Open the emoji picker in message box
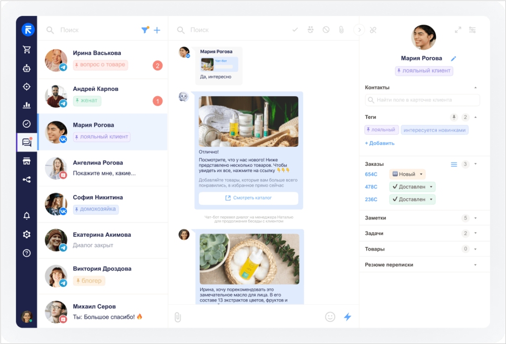 (330, 317)
